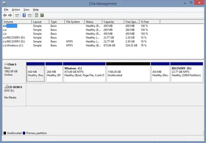Click the checkmark Settings toolbar icon
The image size is (206, 143).
[x=42, y=15]
